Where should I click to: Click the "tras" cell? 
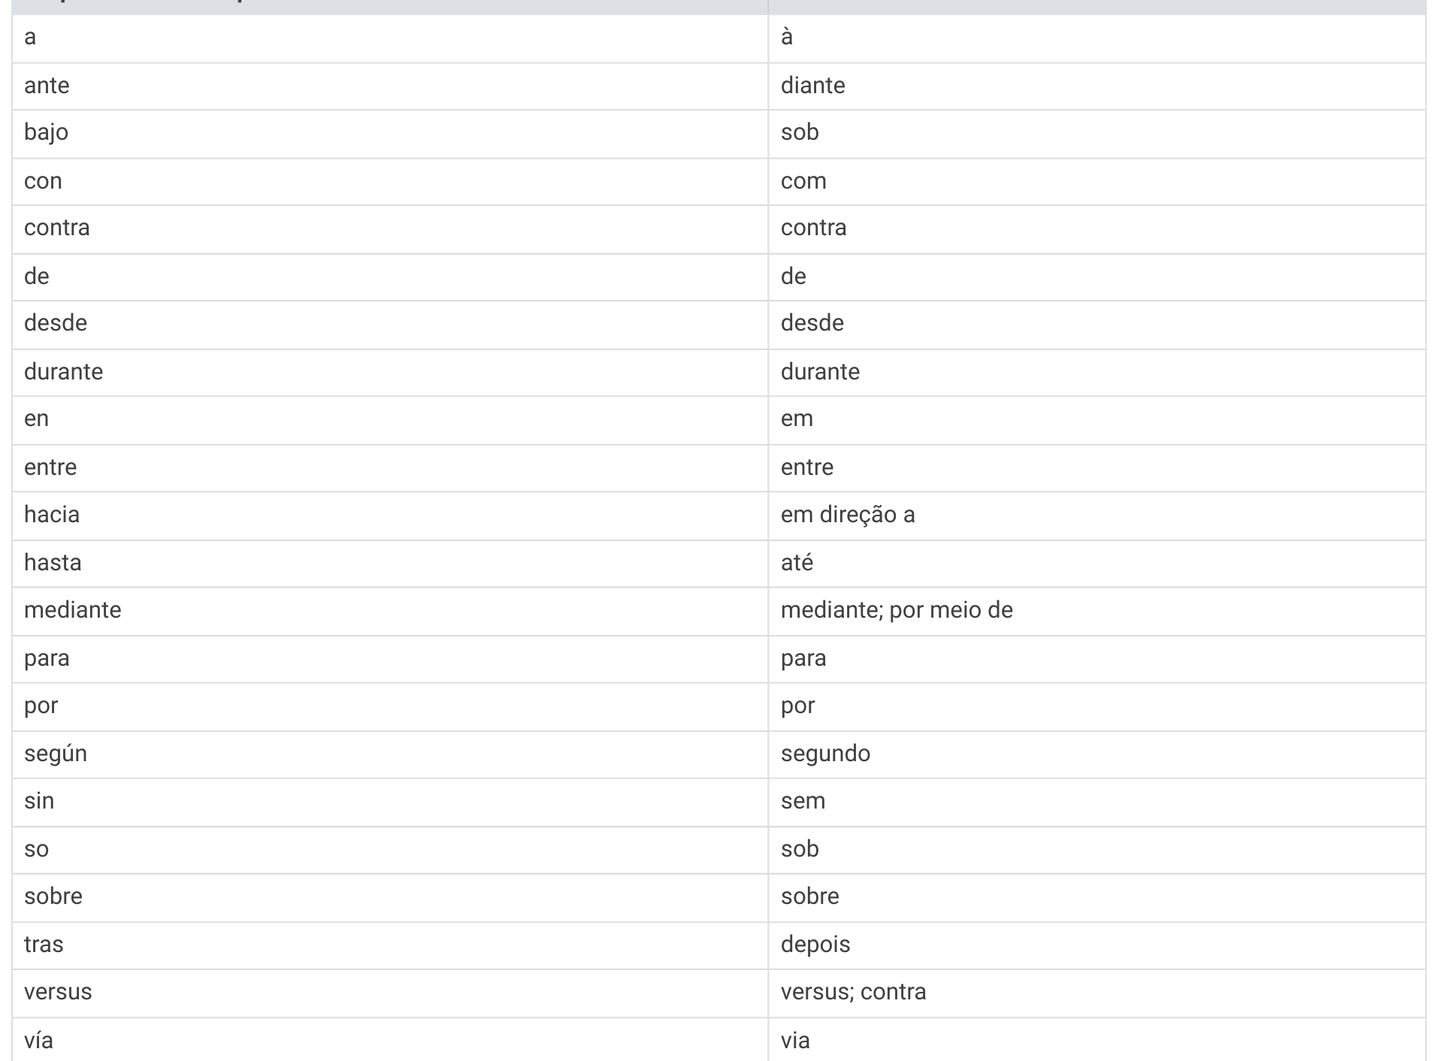point(390,945)
